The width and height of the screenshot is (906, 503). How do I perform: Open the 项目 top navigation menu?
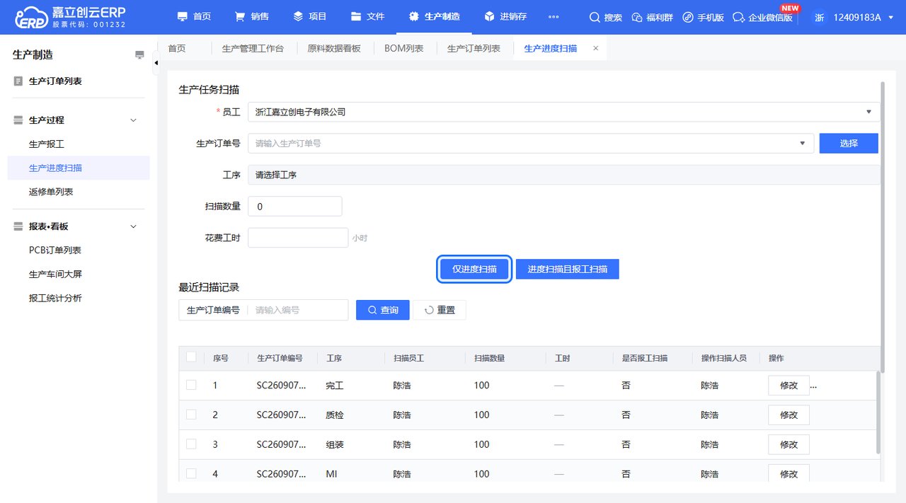click(309, 16)
